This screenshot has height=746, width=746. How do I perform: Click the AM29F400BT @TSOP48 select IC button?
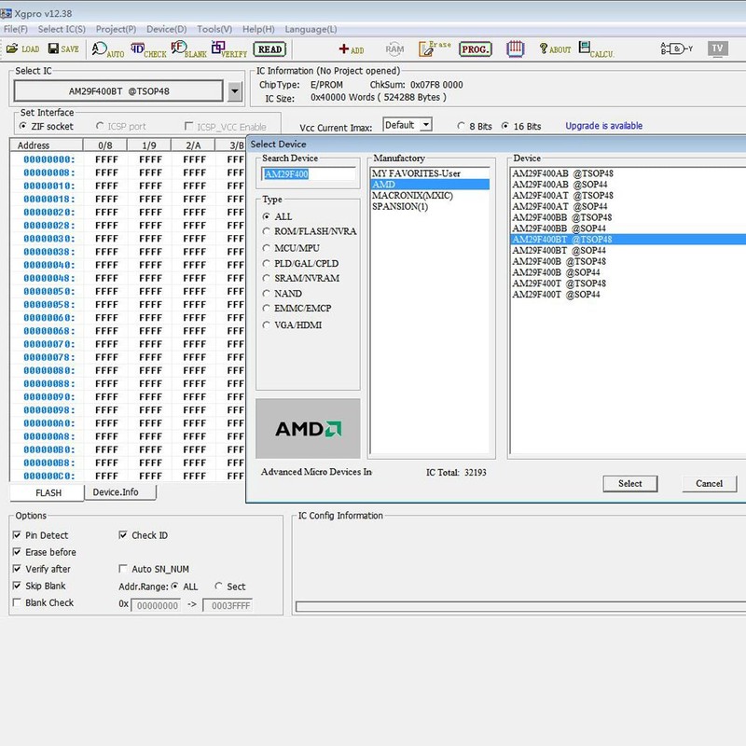click(118, 90)
